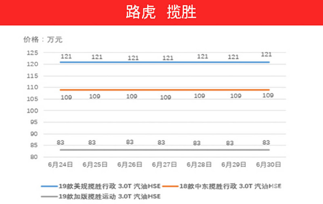
Task: Click the 路虎 揽胜 title in red banner
Action: point(161,12)
